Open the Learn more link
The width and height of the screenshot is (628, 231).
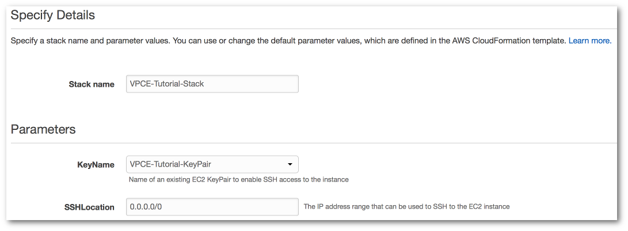589,41
